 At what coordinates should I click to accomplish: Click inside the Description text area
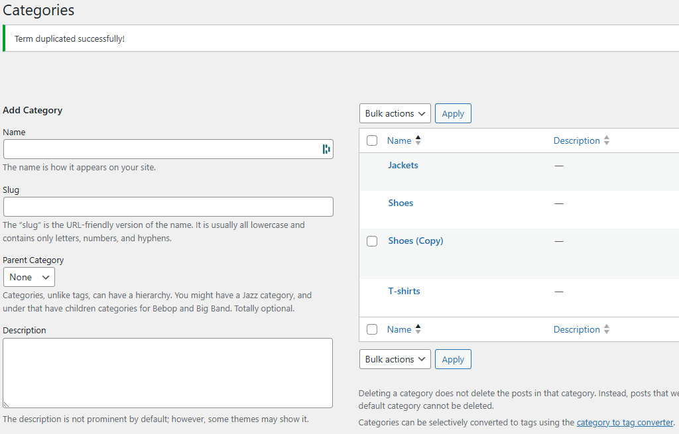pos(168,372)
